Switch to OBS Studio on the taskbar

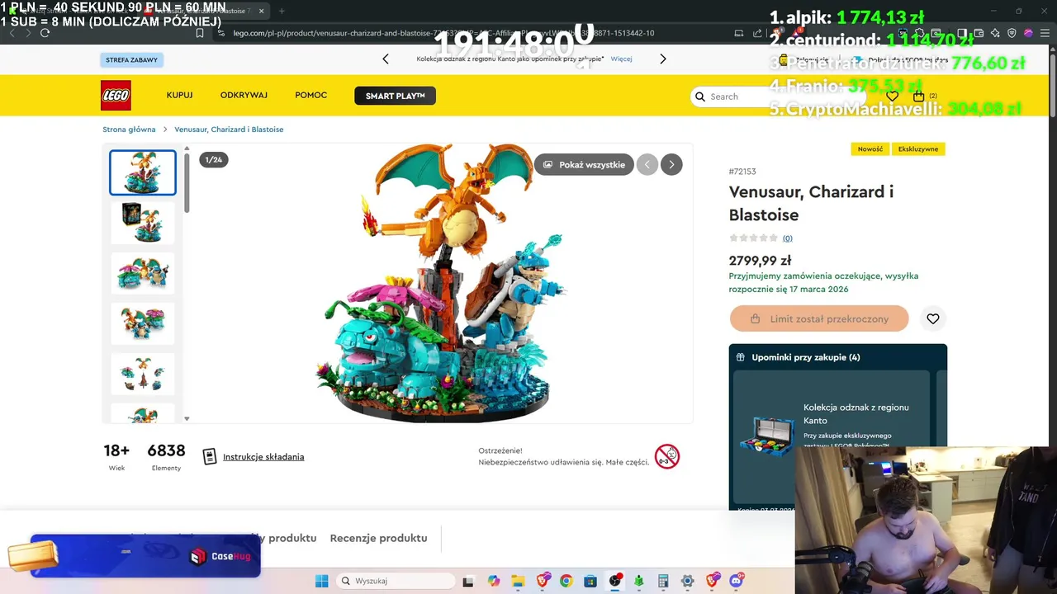coord(615,581)
